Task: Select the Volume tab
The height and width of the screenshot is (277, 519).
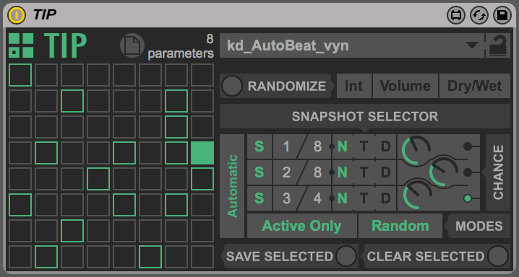Action: point(405,86)
